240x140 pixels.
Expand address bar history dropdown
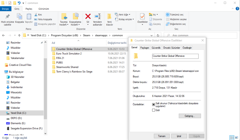(x=151, y=35)
